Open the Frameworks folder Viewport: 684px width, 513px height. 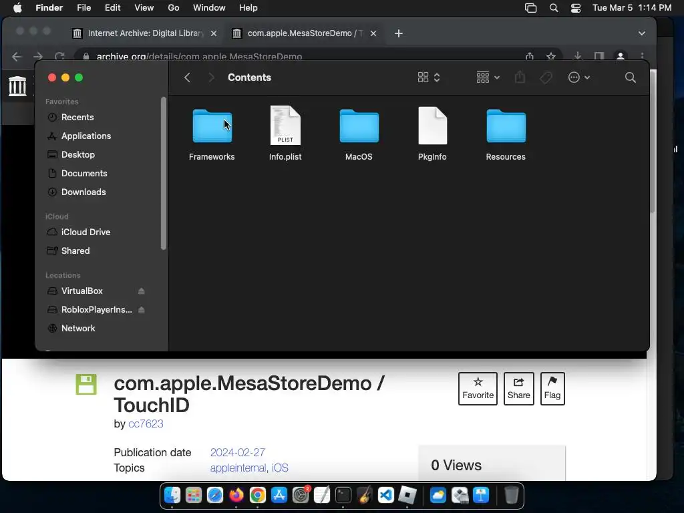(x=212, y=126)
